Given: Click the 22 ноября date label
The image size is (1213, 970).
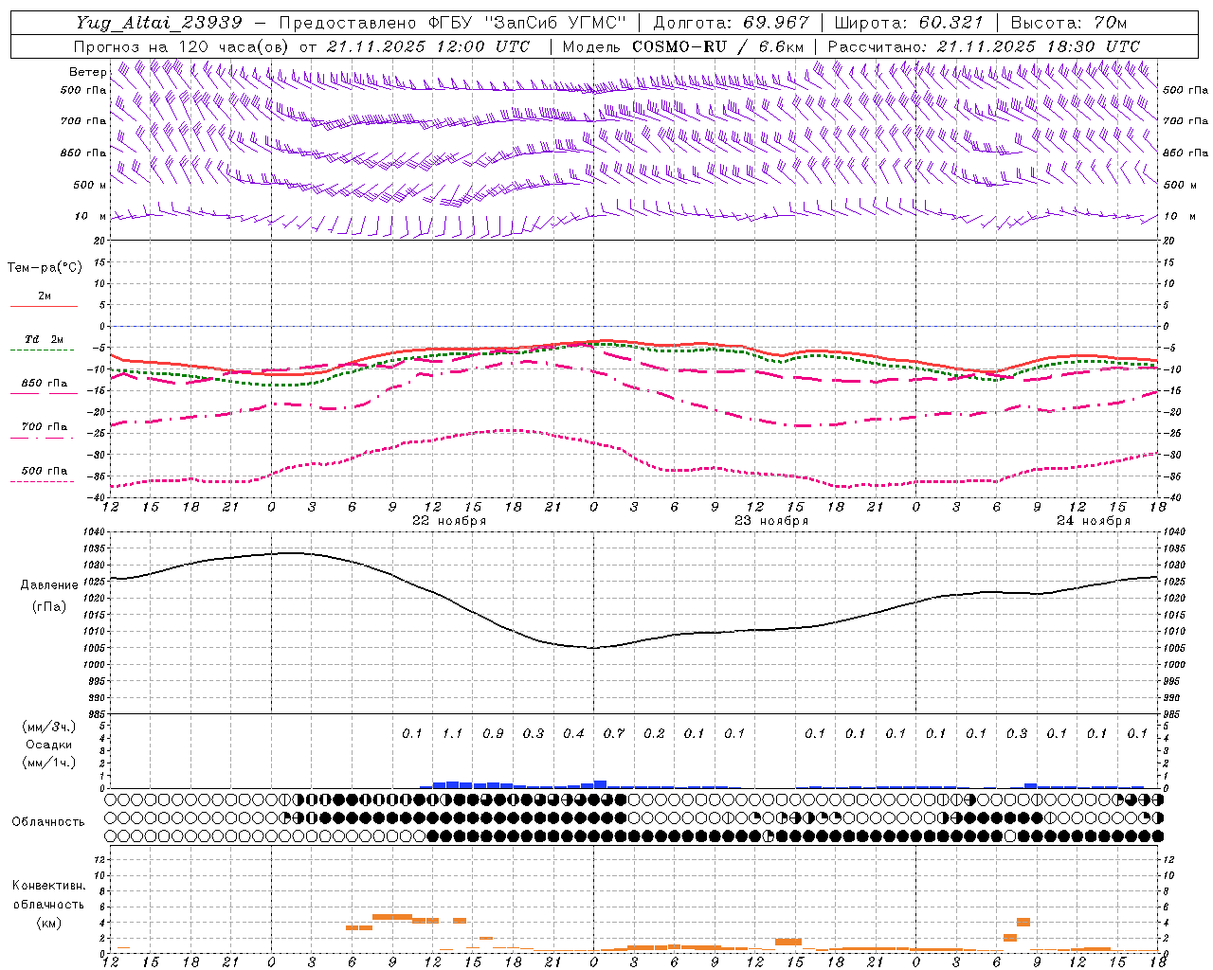Looking at the screenshot, I should [x=449, y=521].
